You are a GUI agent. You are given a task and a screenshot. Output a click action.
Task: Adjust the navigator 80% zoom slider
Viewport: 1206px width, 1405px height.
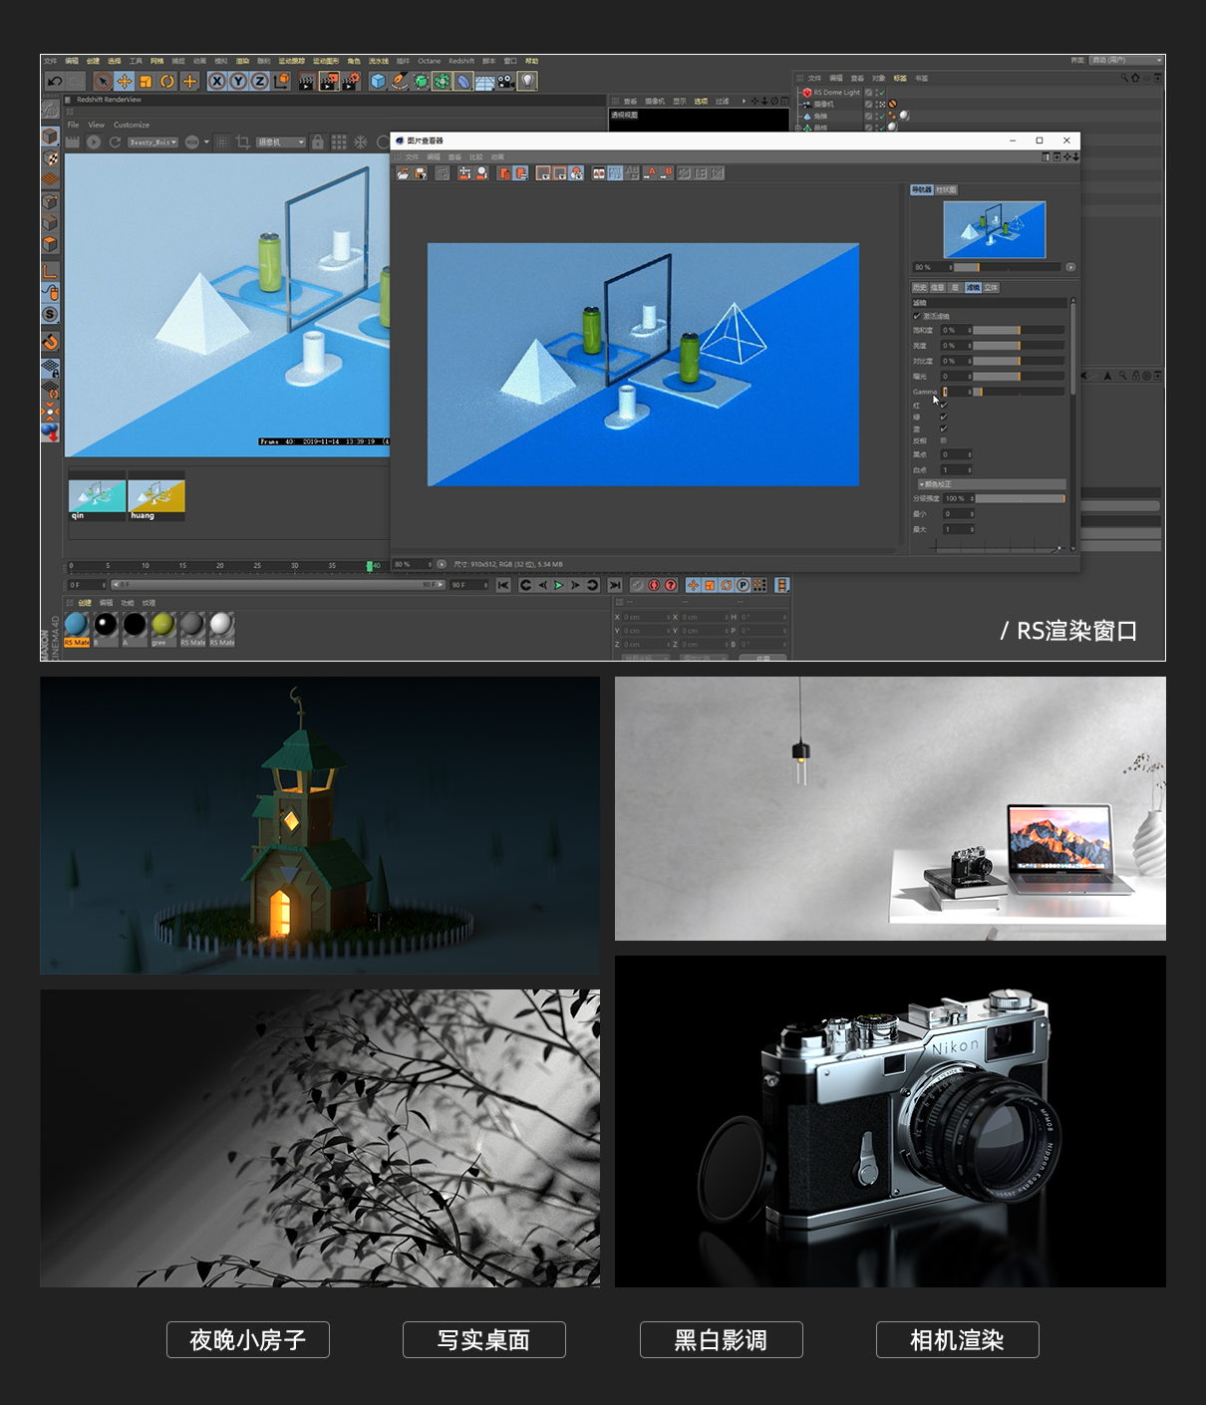[x=1007, y=267]
